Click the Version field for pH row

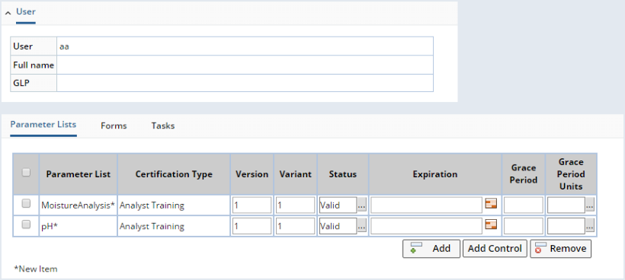252,226
